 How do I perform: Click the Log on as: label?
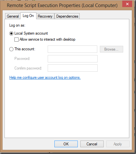click(x=17, y=25)
